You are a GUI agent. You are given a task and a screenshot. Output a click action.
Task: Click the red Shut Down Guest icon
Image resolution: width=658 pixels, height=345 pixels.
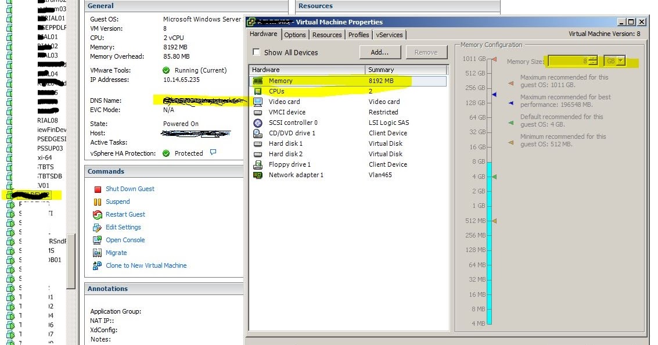click(98, 189)
